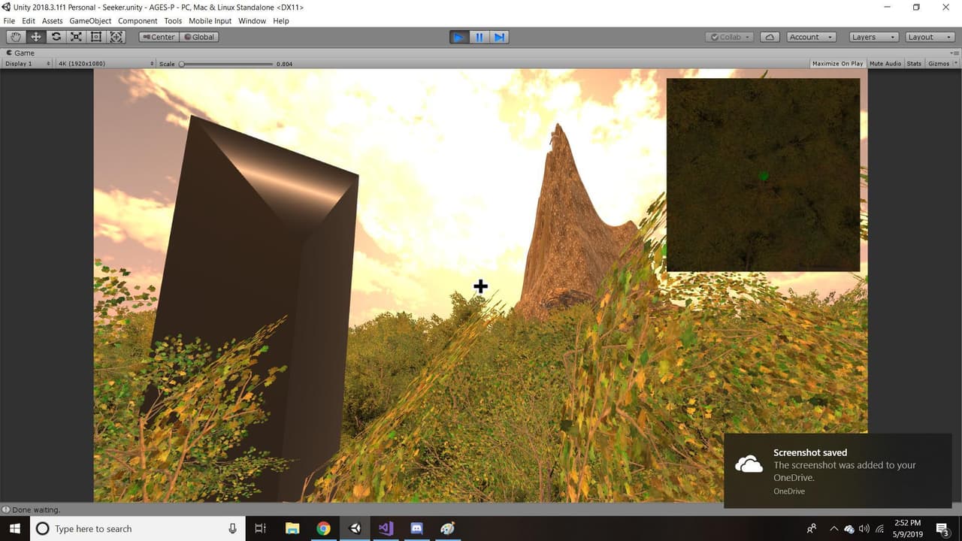Open the GameObject menu
Screen dimensions: 962x541
90,21
